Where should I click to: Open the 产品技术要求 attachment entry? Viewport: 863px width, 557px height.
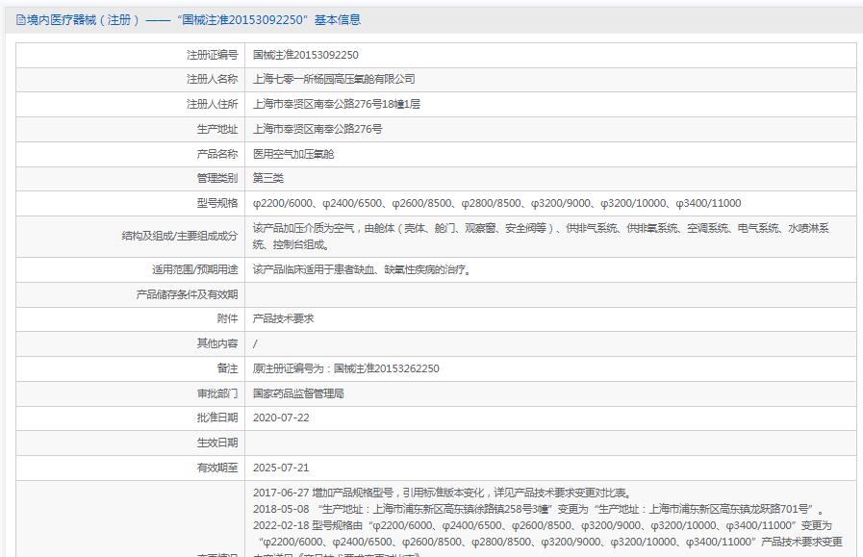point(283,318)
